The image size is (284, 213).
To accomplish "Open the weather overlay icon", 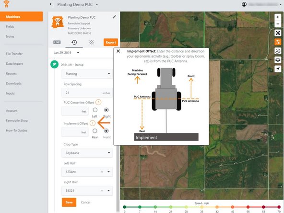I will pyautogui.click(x=278, y=51).
